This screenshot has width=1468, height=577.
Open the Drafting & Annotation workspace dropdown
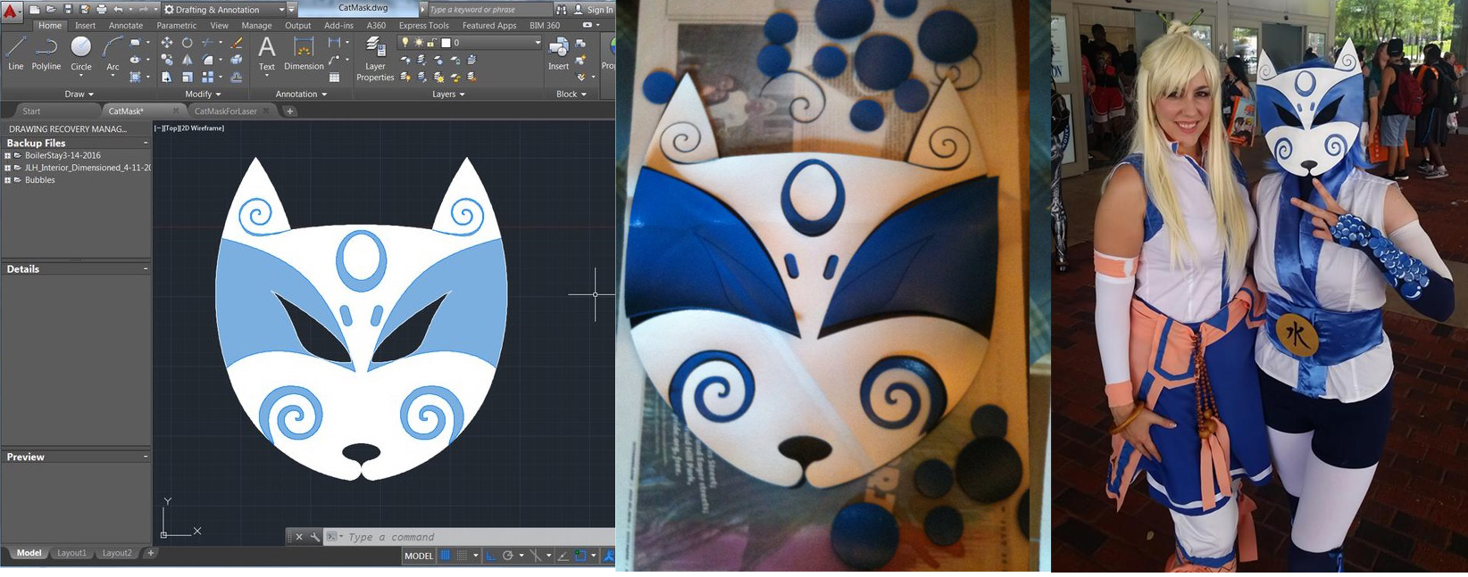point(282,10)
